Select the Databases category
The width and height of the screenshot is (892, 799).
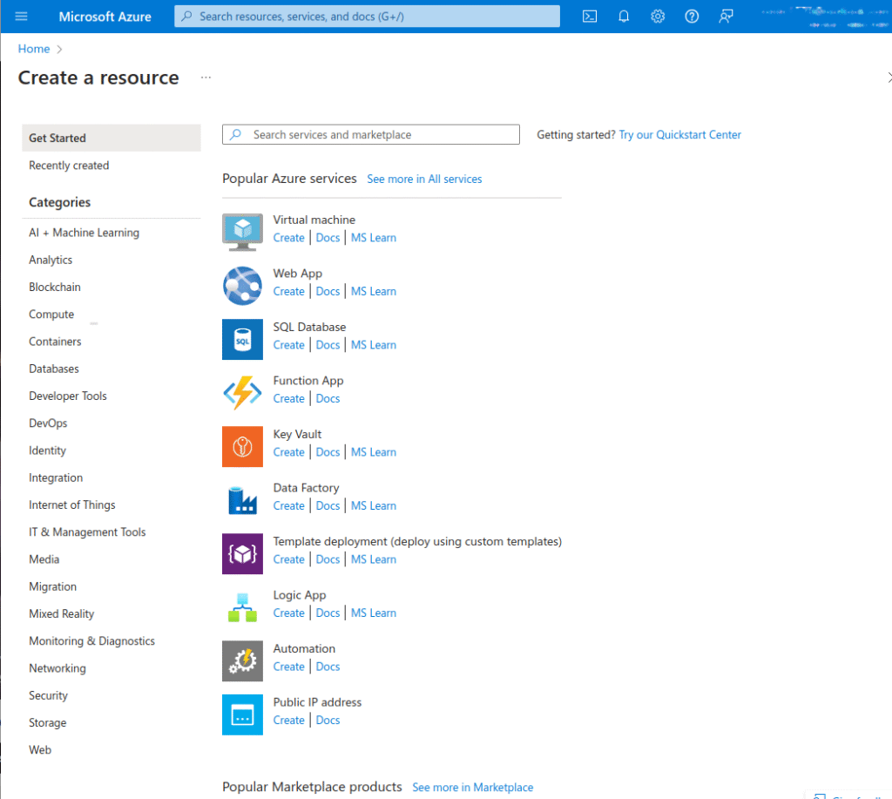(x=54, y=369)
